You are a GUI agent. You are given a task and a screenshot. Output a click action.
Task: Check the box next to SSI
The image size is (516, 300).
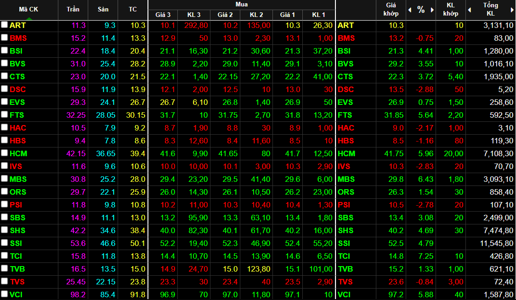click(x=5, y=243)
